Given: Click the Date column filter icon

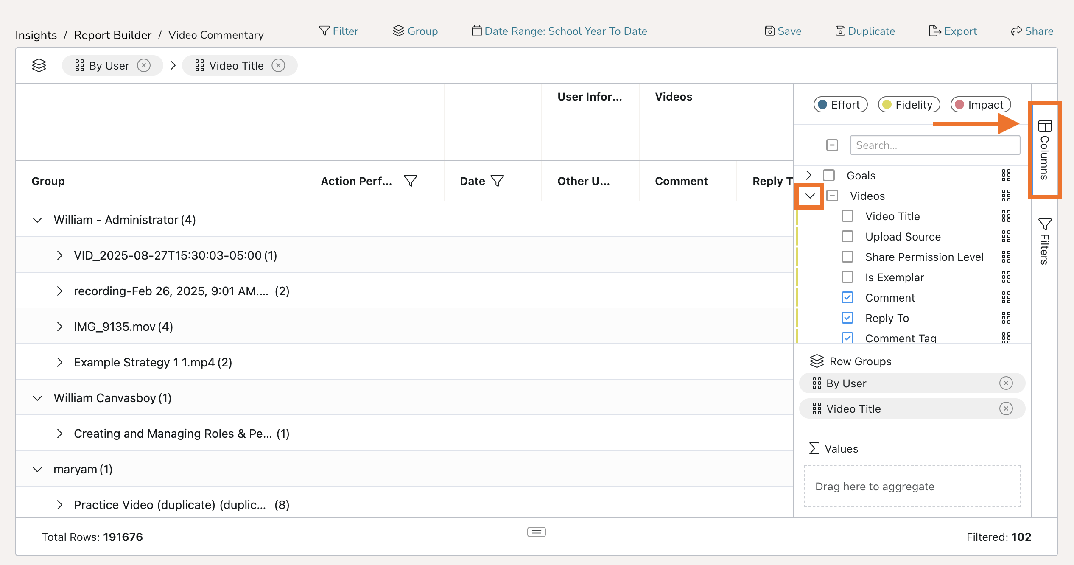Looking at the screenshot, I should pos(497,181).
